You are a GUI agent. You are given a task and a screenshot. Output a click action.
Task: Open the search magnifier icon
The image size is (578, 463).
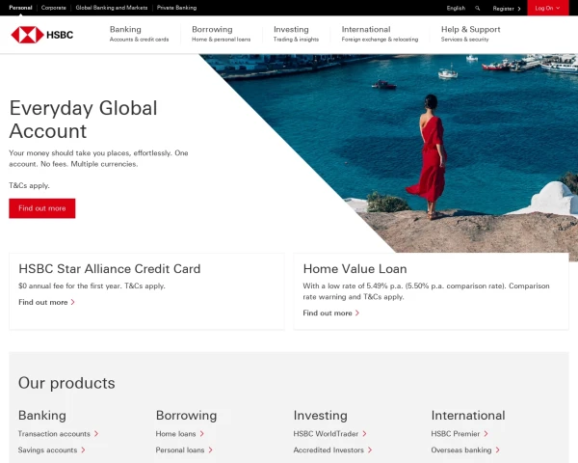(478, 8)
